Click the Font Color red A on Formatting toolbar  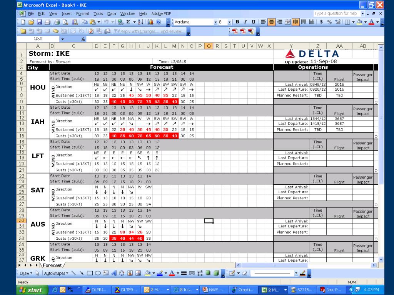372,22
